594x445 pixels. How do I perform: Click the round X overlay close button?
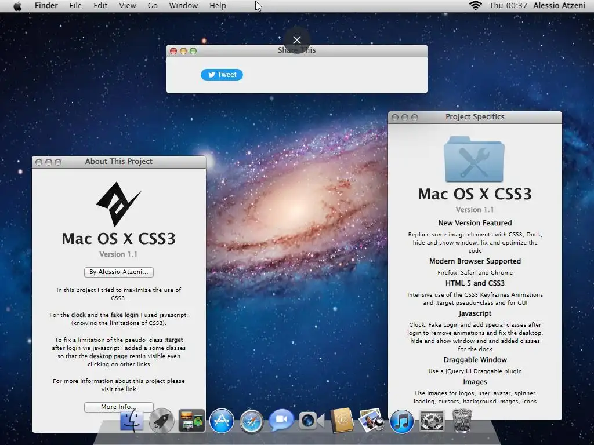coord(297,40)
